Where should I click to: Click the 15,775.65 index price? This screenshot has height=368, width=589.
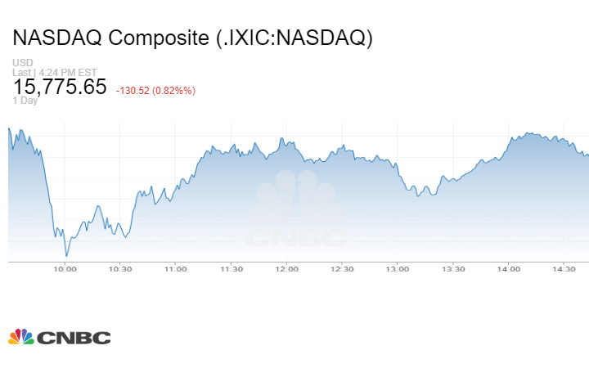coord(59,87)
